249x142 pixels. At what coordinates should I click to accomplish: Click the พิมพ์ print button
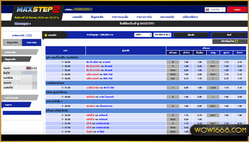tap(228, 35)
